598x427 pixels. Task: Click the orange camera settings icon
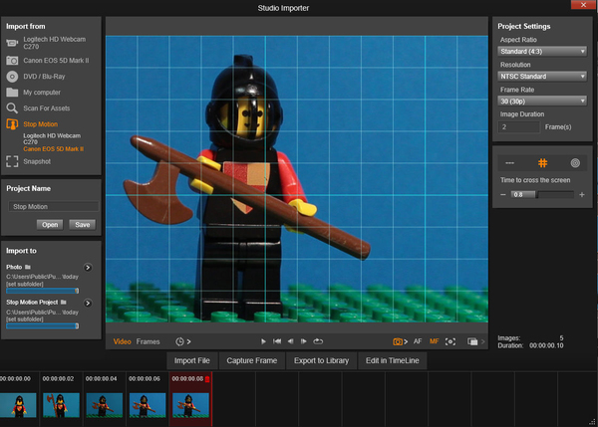(398, 341)
